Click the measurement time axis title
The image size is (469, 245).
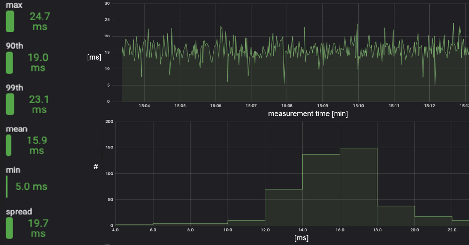tap(308, 114)
